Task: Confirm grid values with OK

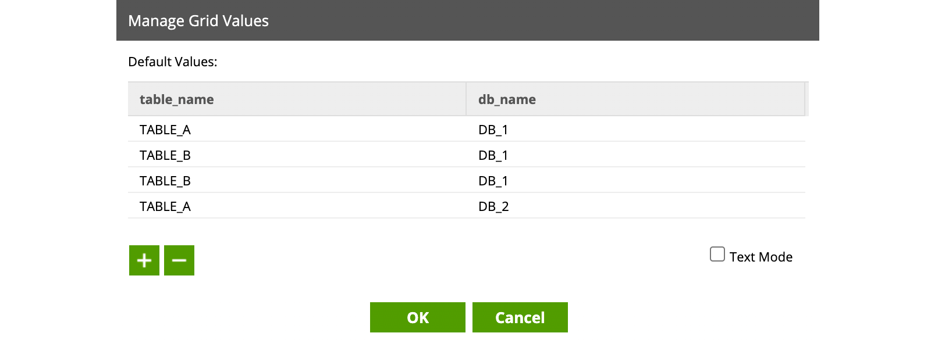Action: (417, 317)
